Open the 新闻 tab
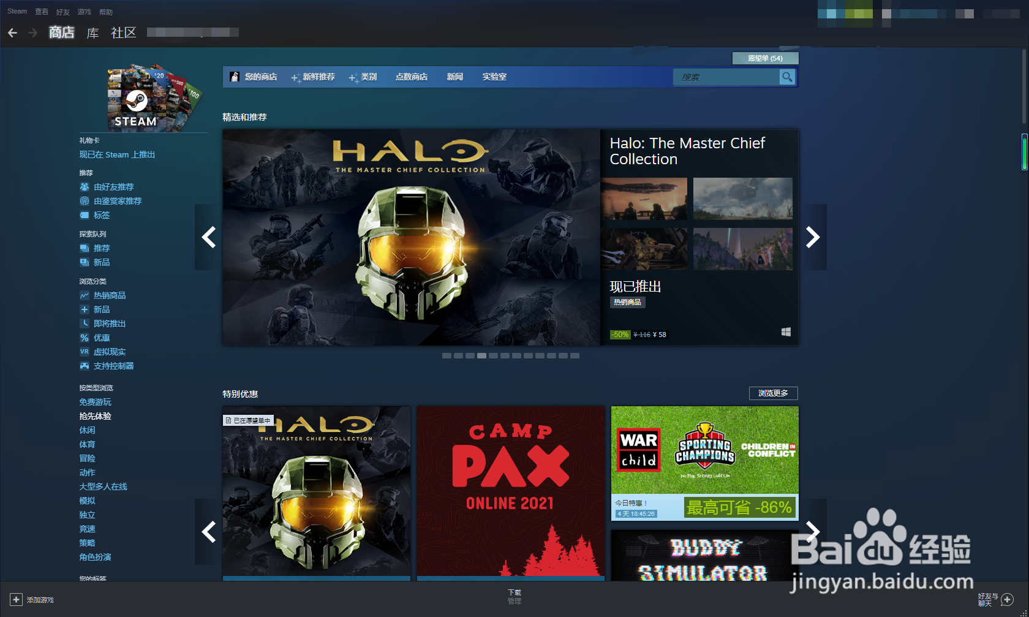Viewport: 1029px width, 617px height. pyautogui.click(x=454, y=77)
